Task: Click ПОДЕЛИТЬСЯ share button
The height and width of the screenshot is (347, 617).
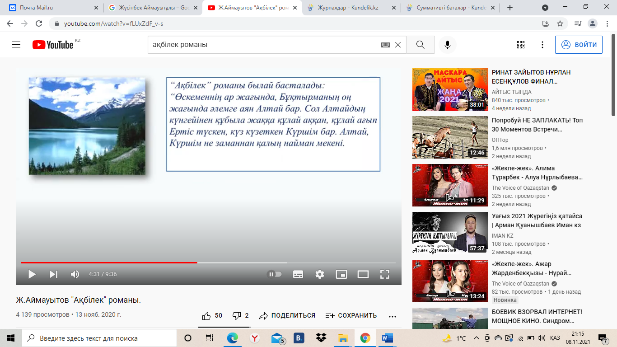Action: 287,316
